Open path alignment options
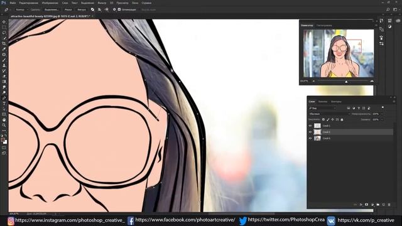The width and height of the screenshot is (402, 226). coord(99,10)
